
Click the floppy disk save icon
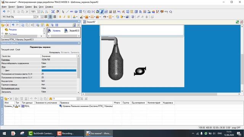[127, 17]
